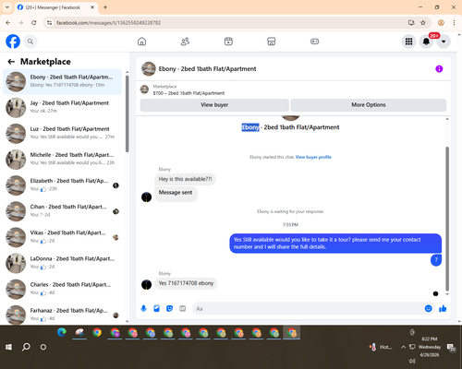This screenshot has height=369, width=462.
Task: Record a voice clip with microphone icon
Action: [143, 308]
